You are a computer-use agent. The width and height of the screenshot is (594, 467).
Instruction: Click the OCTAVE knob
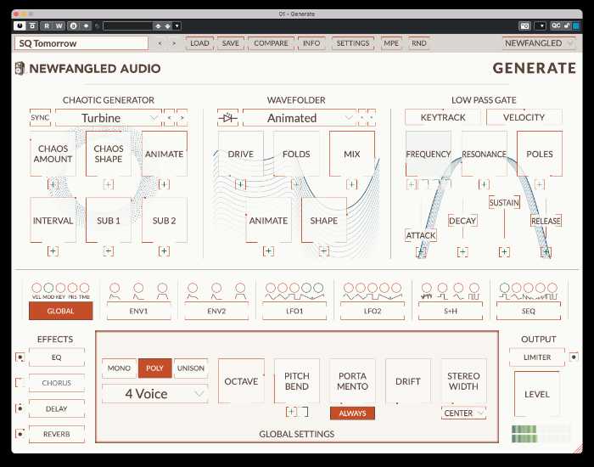tap(241, 381)
